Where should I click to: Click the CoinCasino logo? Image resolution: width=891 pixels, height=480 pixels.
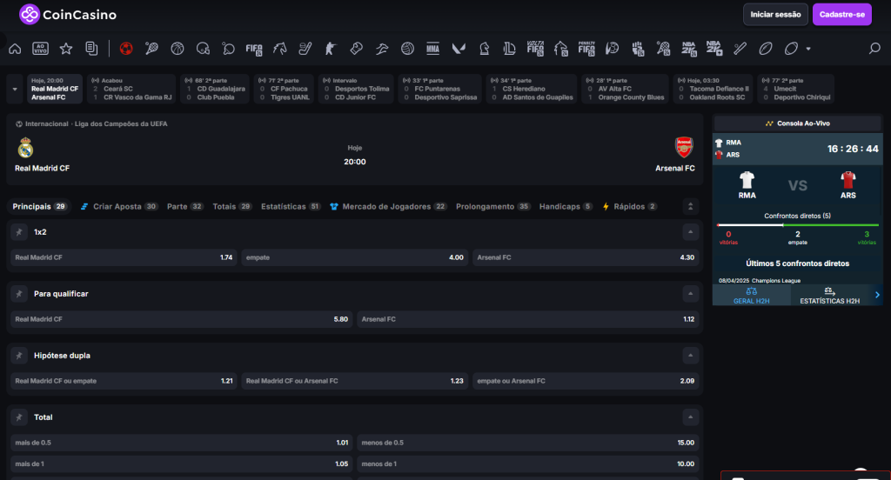68,14
